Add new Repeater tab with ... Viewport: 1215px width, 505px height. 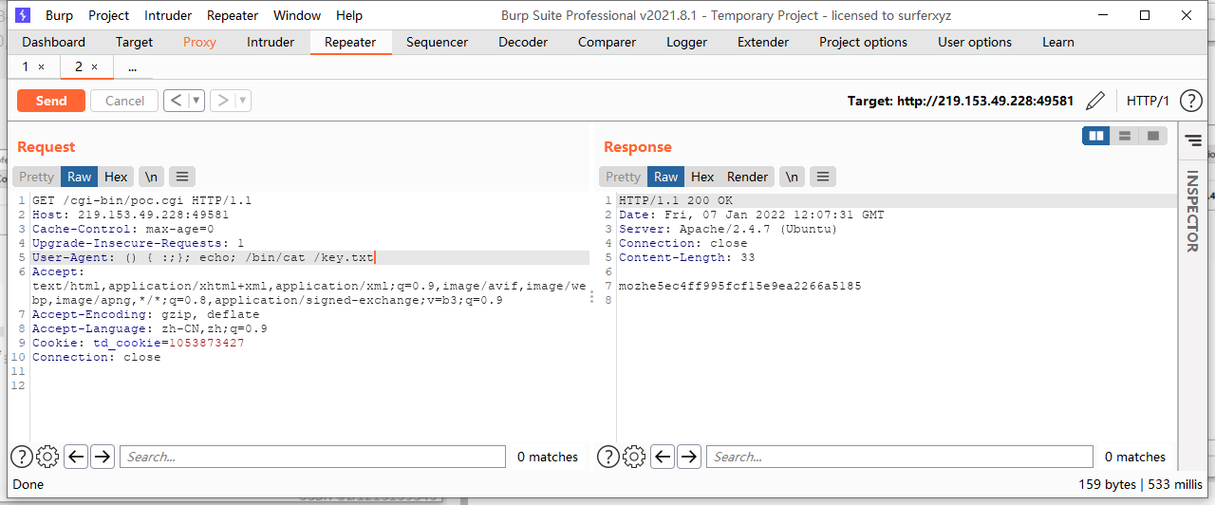pos(132,67)
